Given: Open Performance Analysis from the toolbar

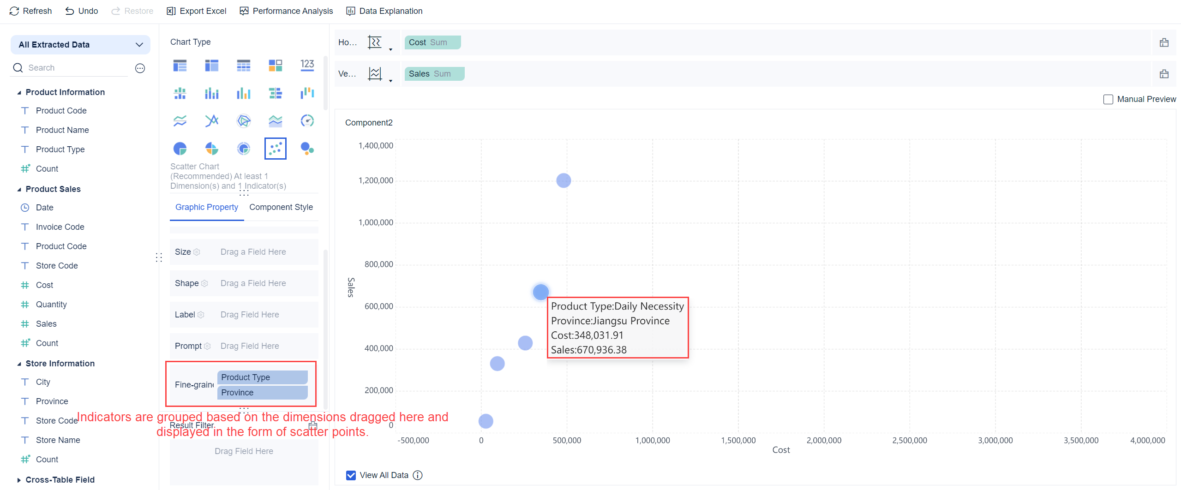Looking at the screenshot, I should (286, 11).
